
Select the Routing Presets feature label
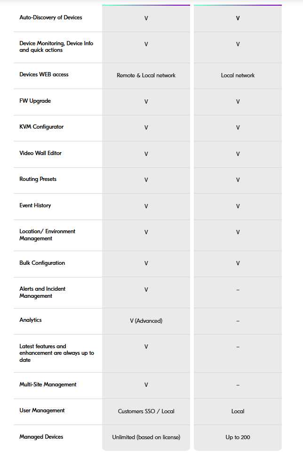(38, 179)
